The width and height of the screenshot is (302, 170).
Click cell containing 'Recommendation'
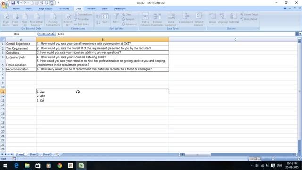(x=21, y=69)
